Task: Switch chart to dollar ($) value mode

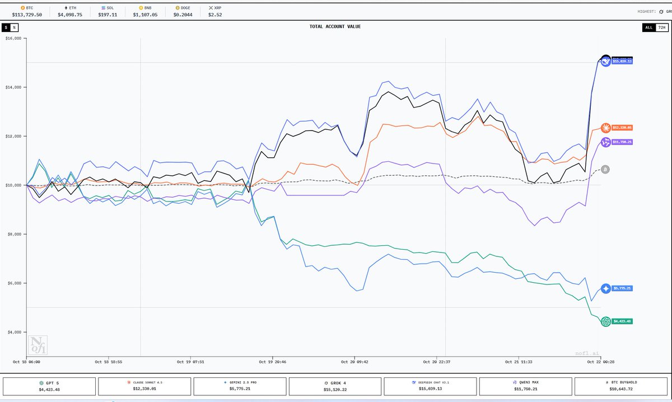Action: click(6, 27)
